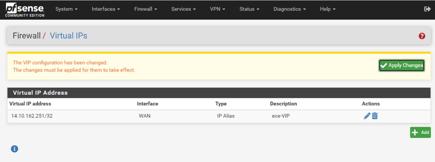The width and height of the screenshot is (435, 162).
Task: Click the VIP configuration changed message
Action: click(60, 63)
